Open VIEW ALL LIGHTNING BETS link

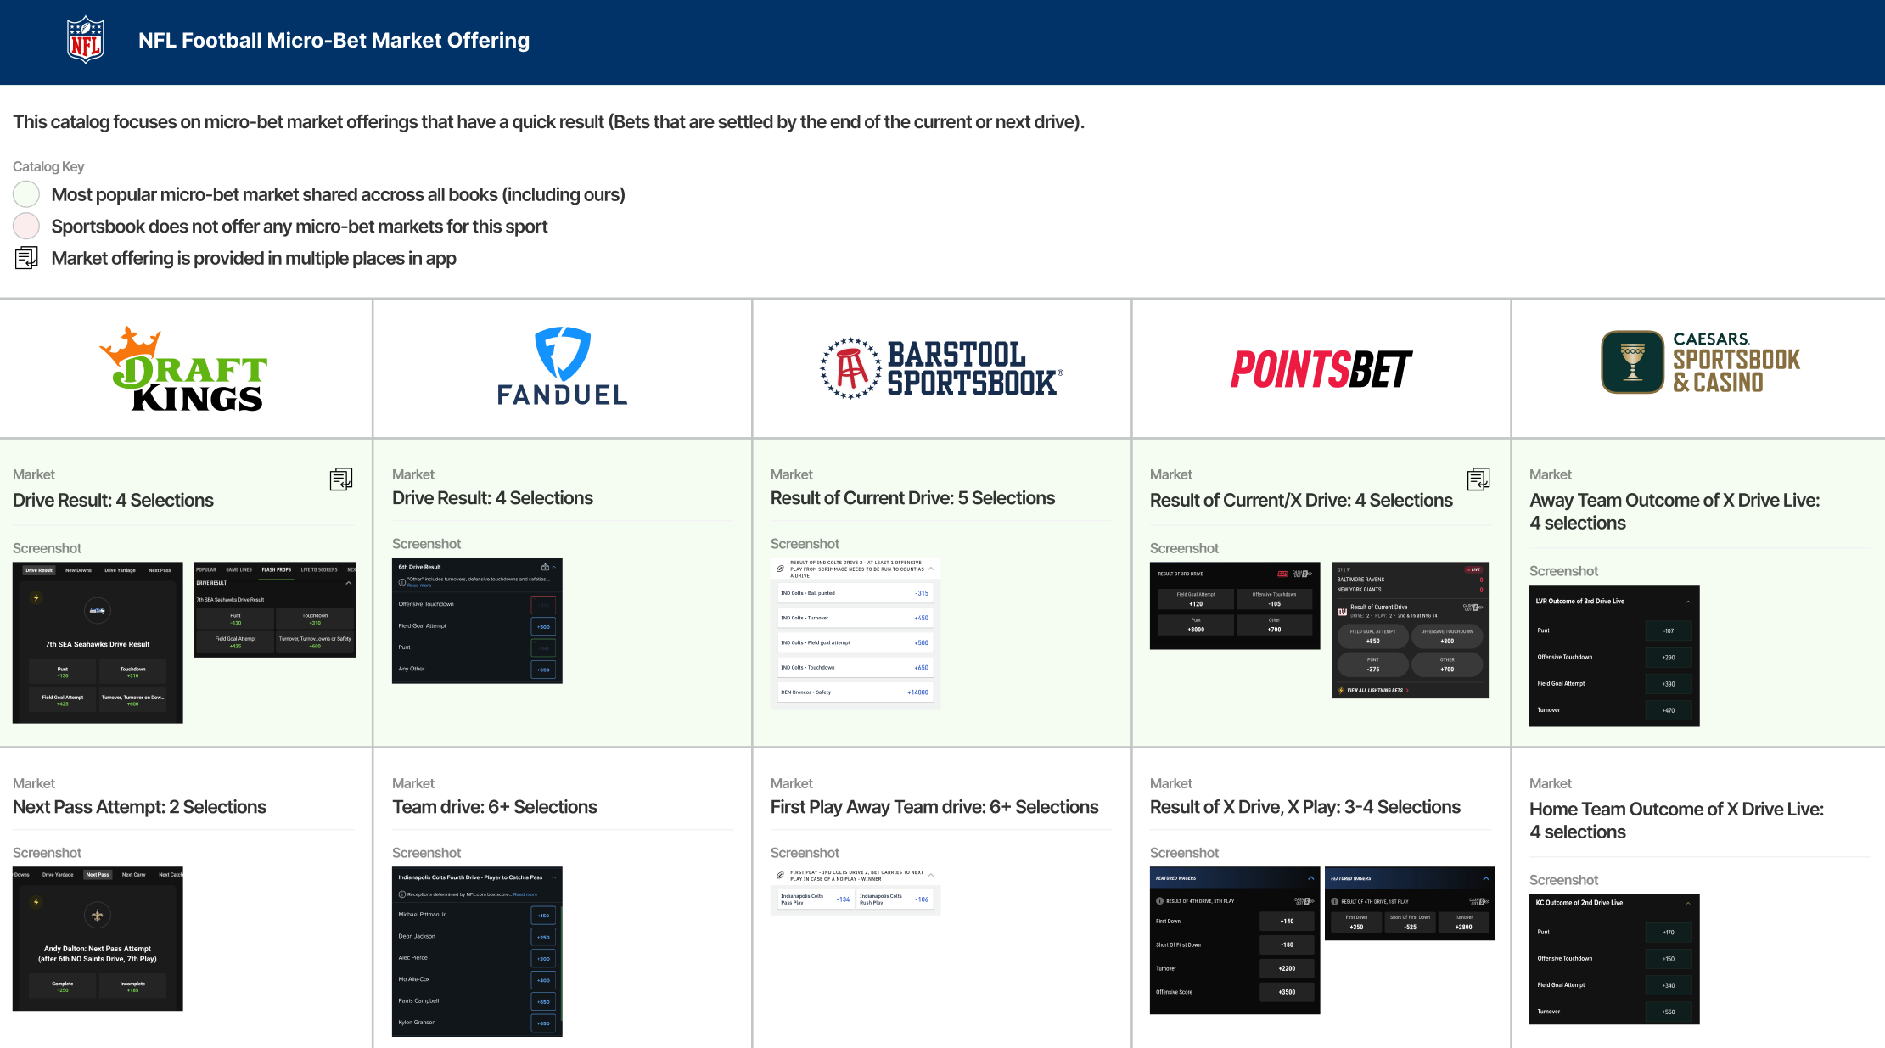pyautogui.click(x=1375, y=691)
